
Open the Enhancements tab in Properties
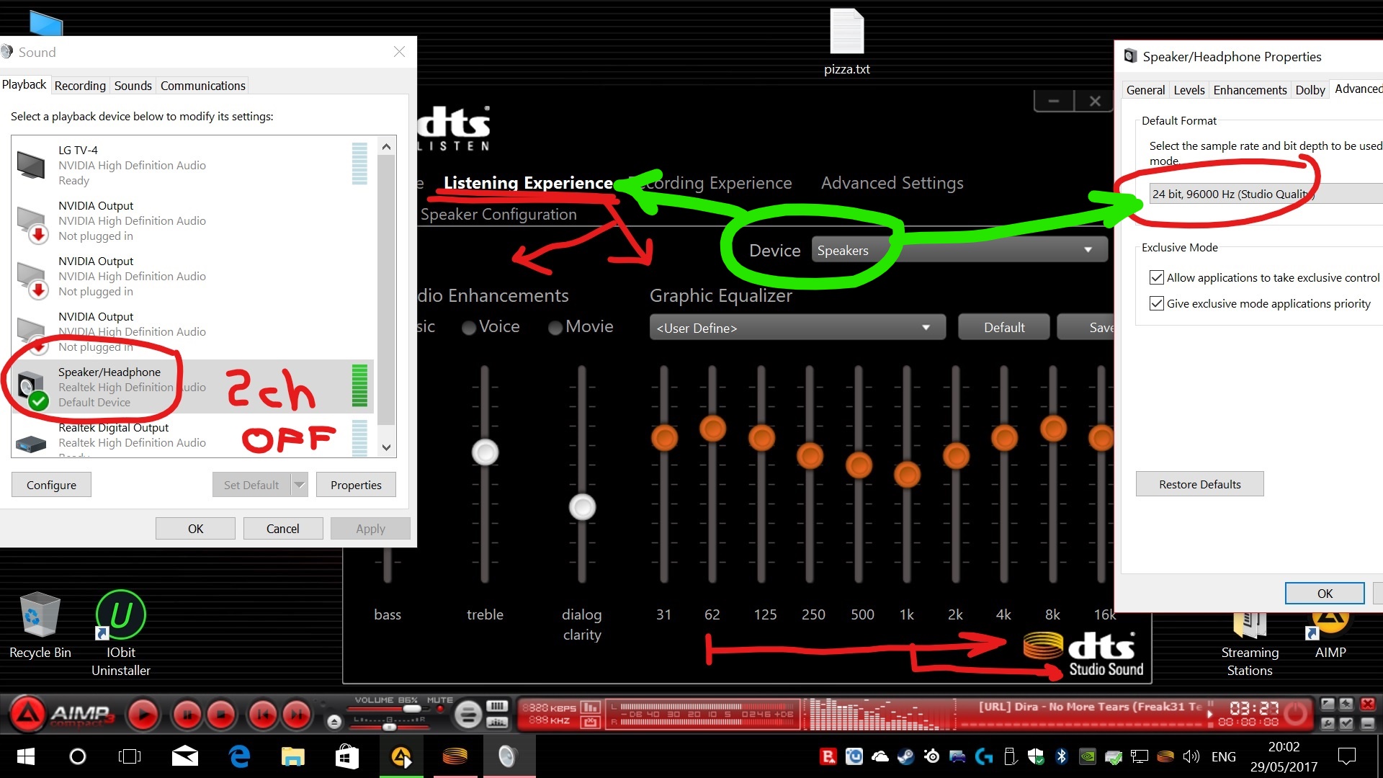tap(1249, 90)
